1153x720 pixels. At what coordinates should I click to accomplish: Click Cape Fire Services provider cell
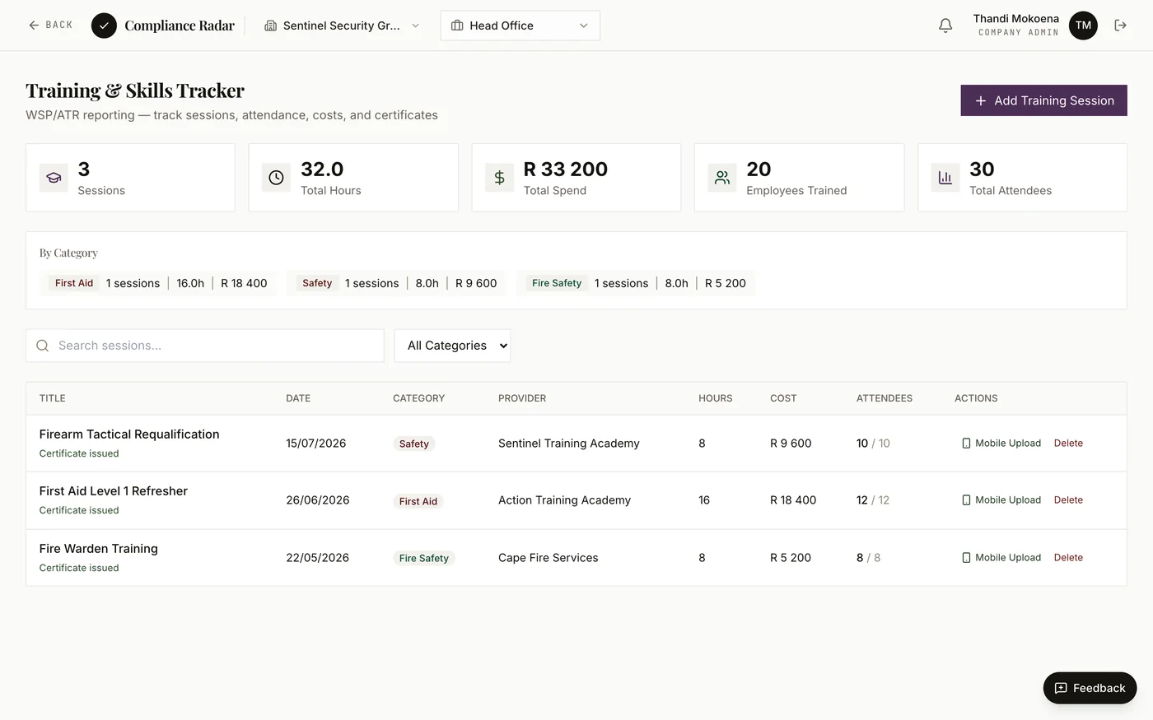(x=548, y=558)
